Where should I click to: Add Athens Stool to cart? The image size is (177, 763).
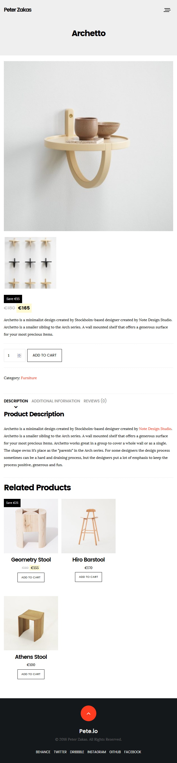point(31,674)
